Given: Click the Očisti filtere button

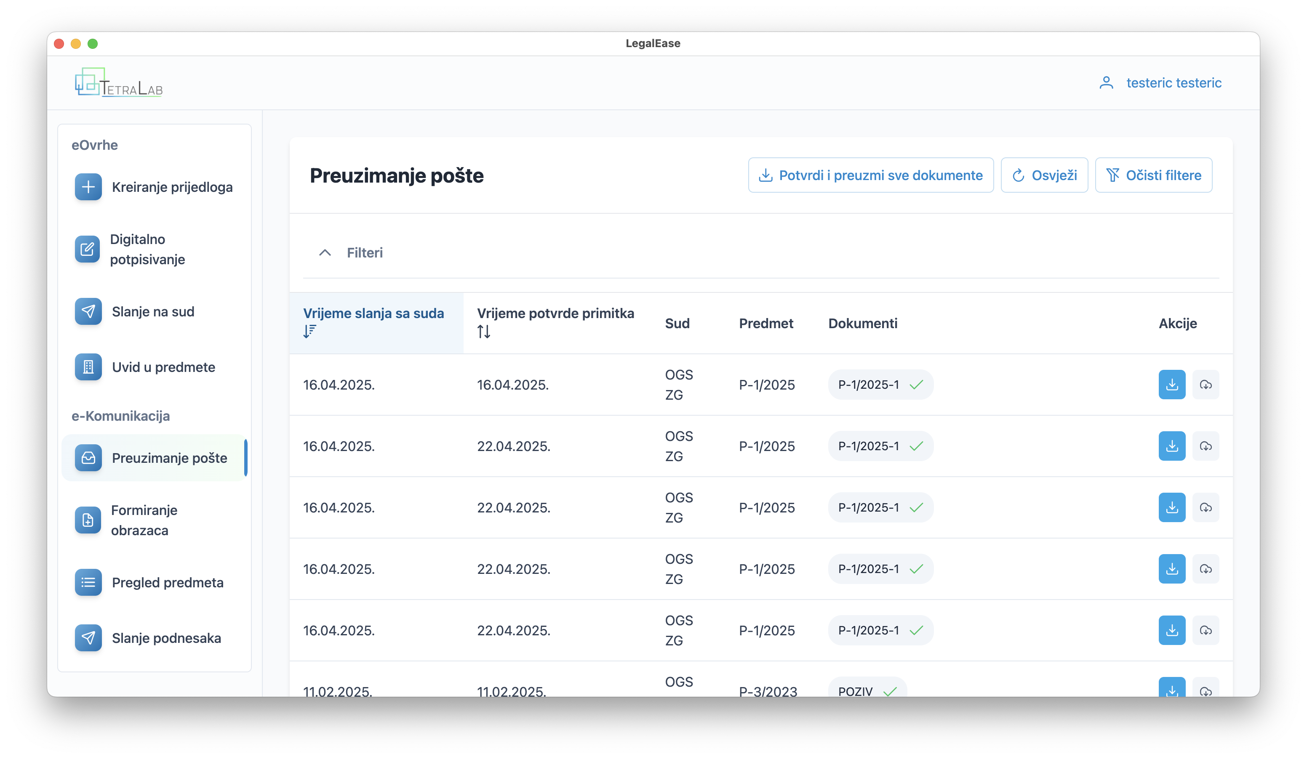Looking at the screenshot, I should pyautogui.click(x=1153, y=175).
